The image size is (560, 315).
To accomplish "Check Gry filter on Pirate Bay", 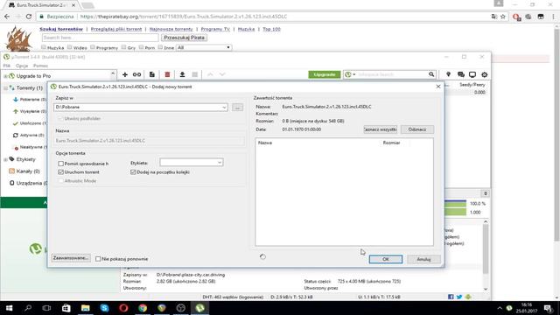I will click(x=123, y=47).
